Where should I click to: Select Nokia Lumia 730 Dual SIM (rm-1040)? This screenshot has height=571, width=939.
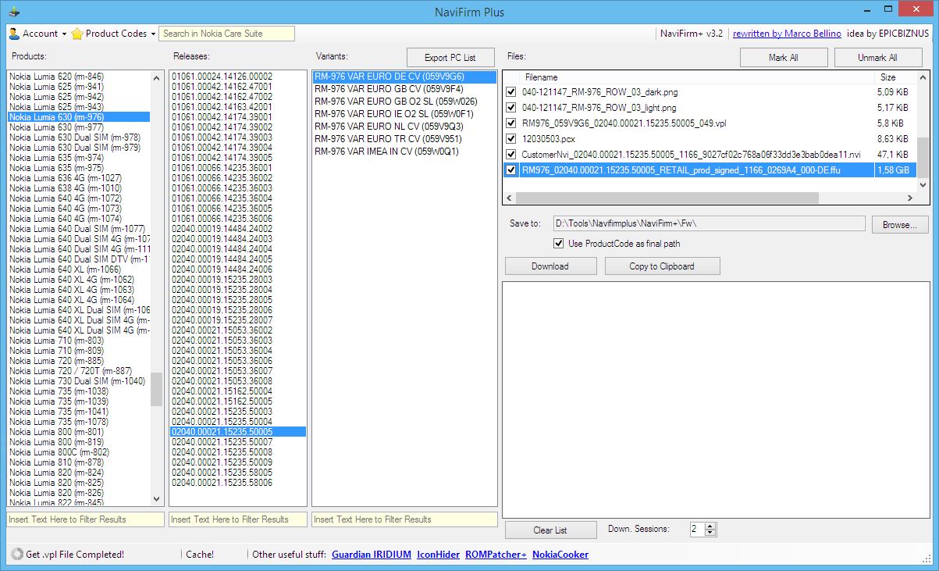[x=77, y=381]
